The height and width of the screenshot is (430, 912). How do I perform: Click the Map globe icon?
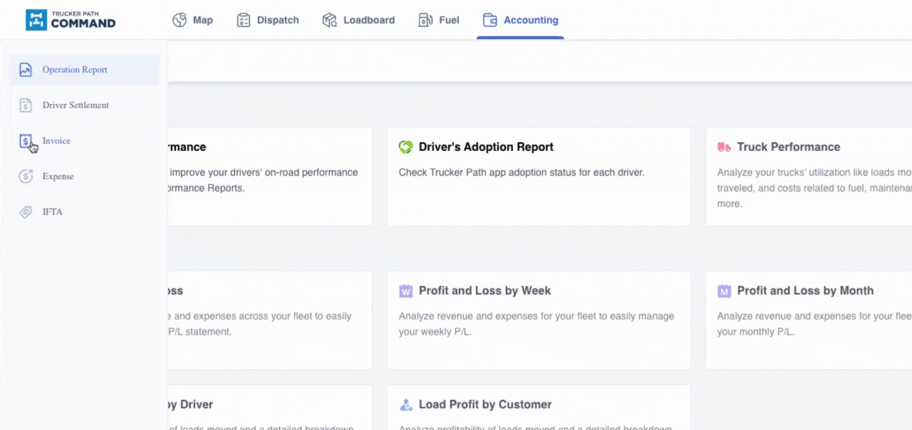180,20
